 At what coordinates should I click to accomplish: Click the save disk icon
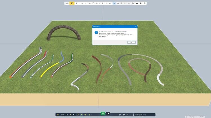(x=77, y=3)
